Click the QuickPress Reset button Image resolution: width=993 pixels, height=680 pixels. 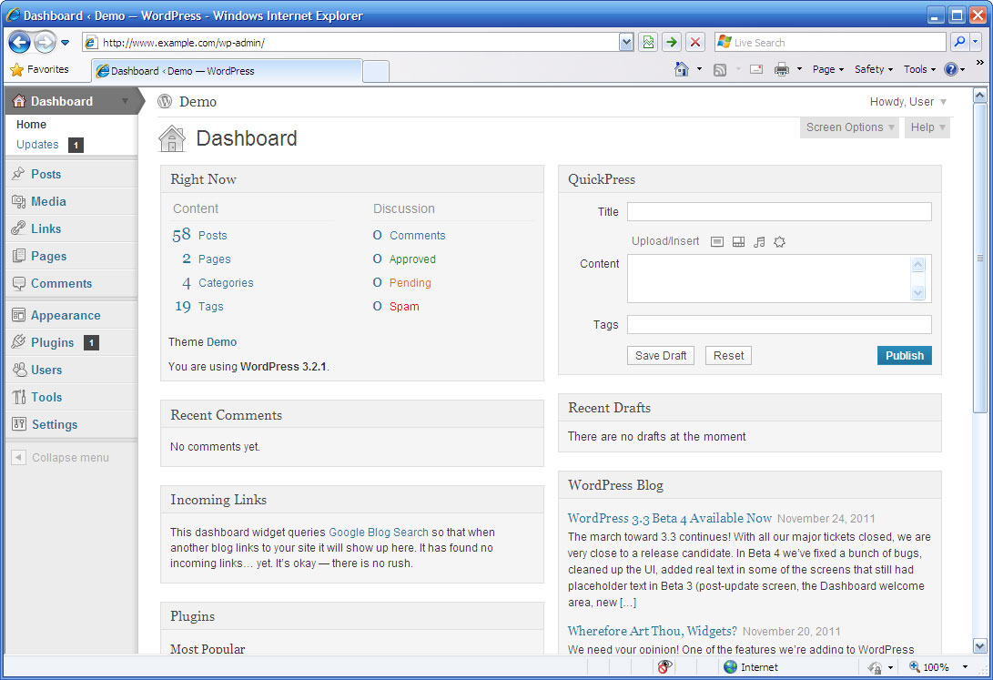click(728, 356)
